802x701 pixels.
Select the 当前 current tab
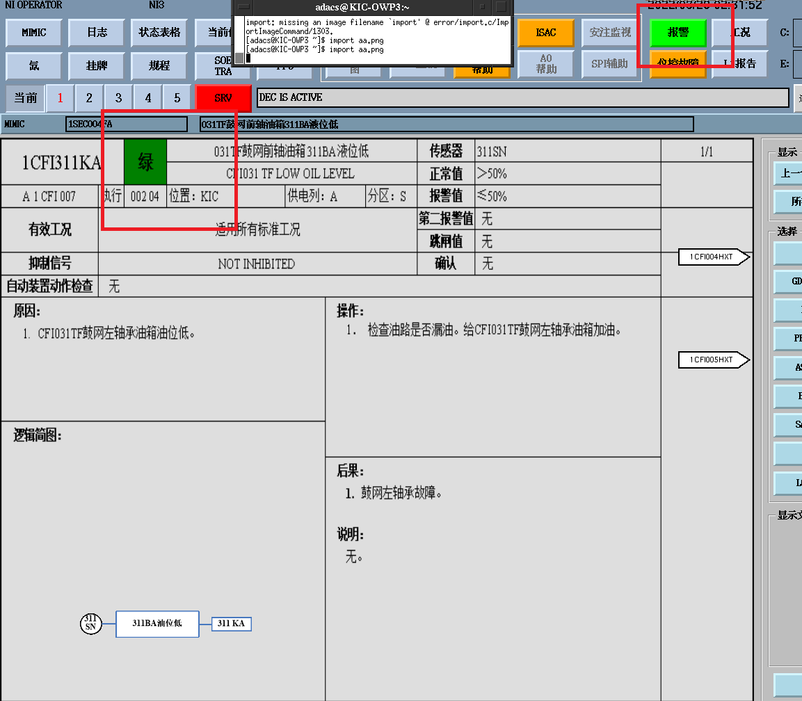[26, 98]
